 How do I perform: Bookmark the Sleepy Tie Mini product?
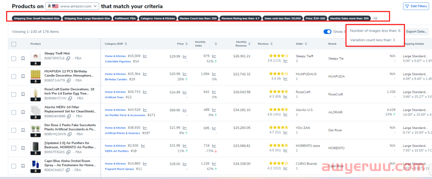[23, 58]
